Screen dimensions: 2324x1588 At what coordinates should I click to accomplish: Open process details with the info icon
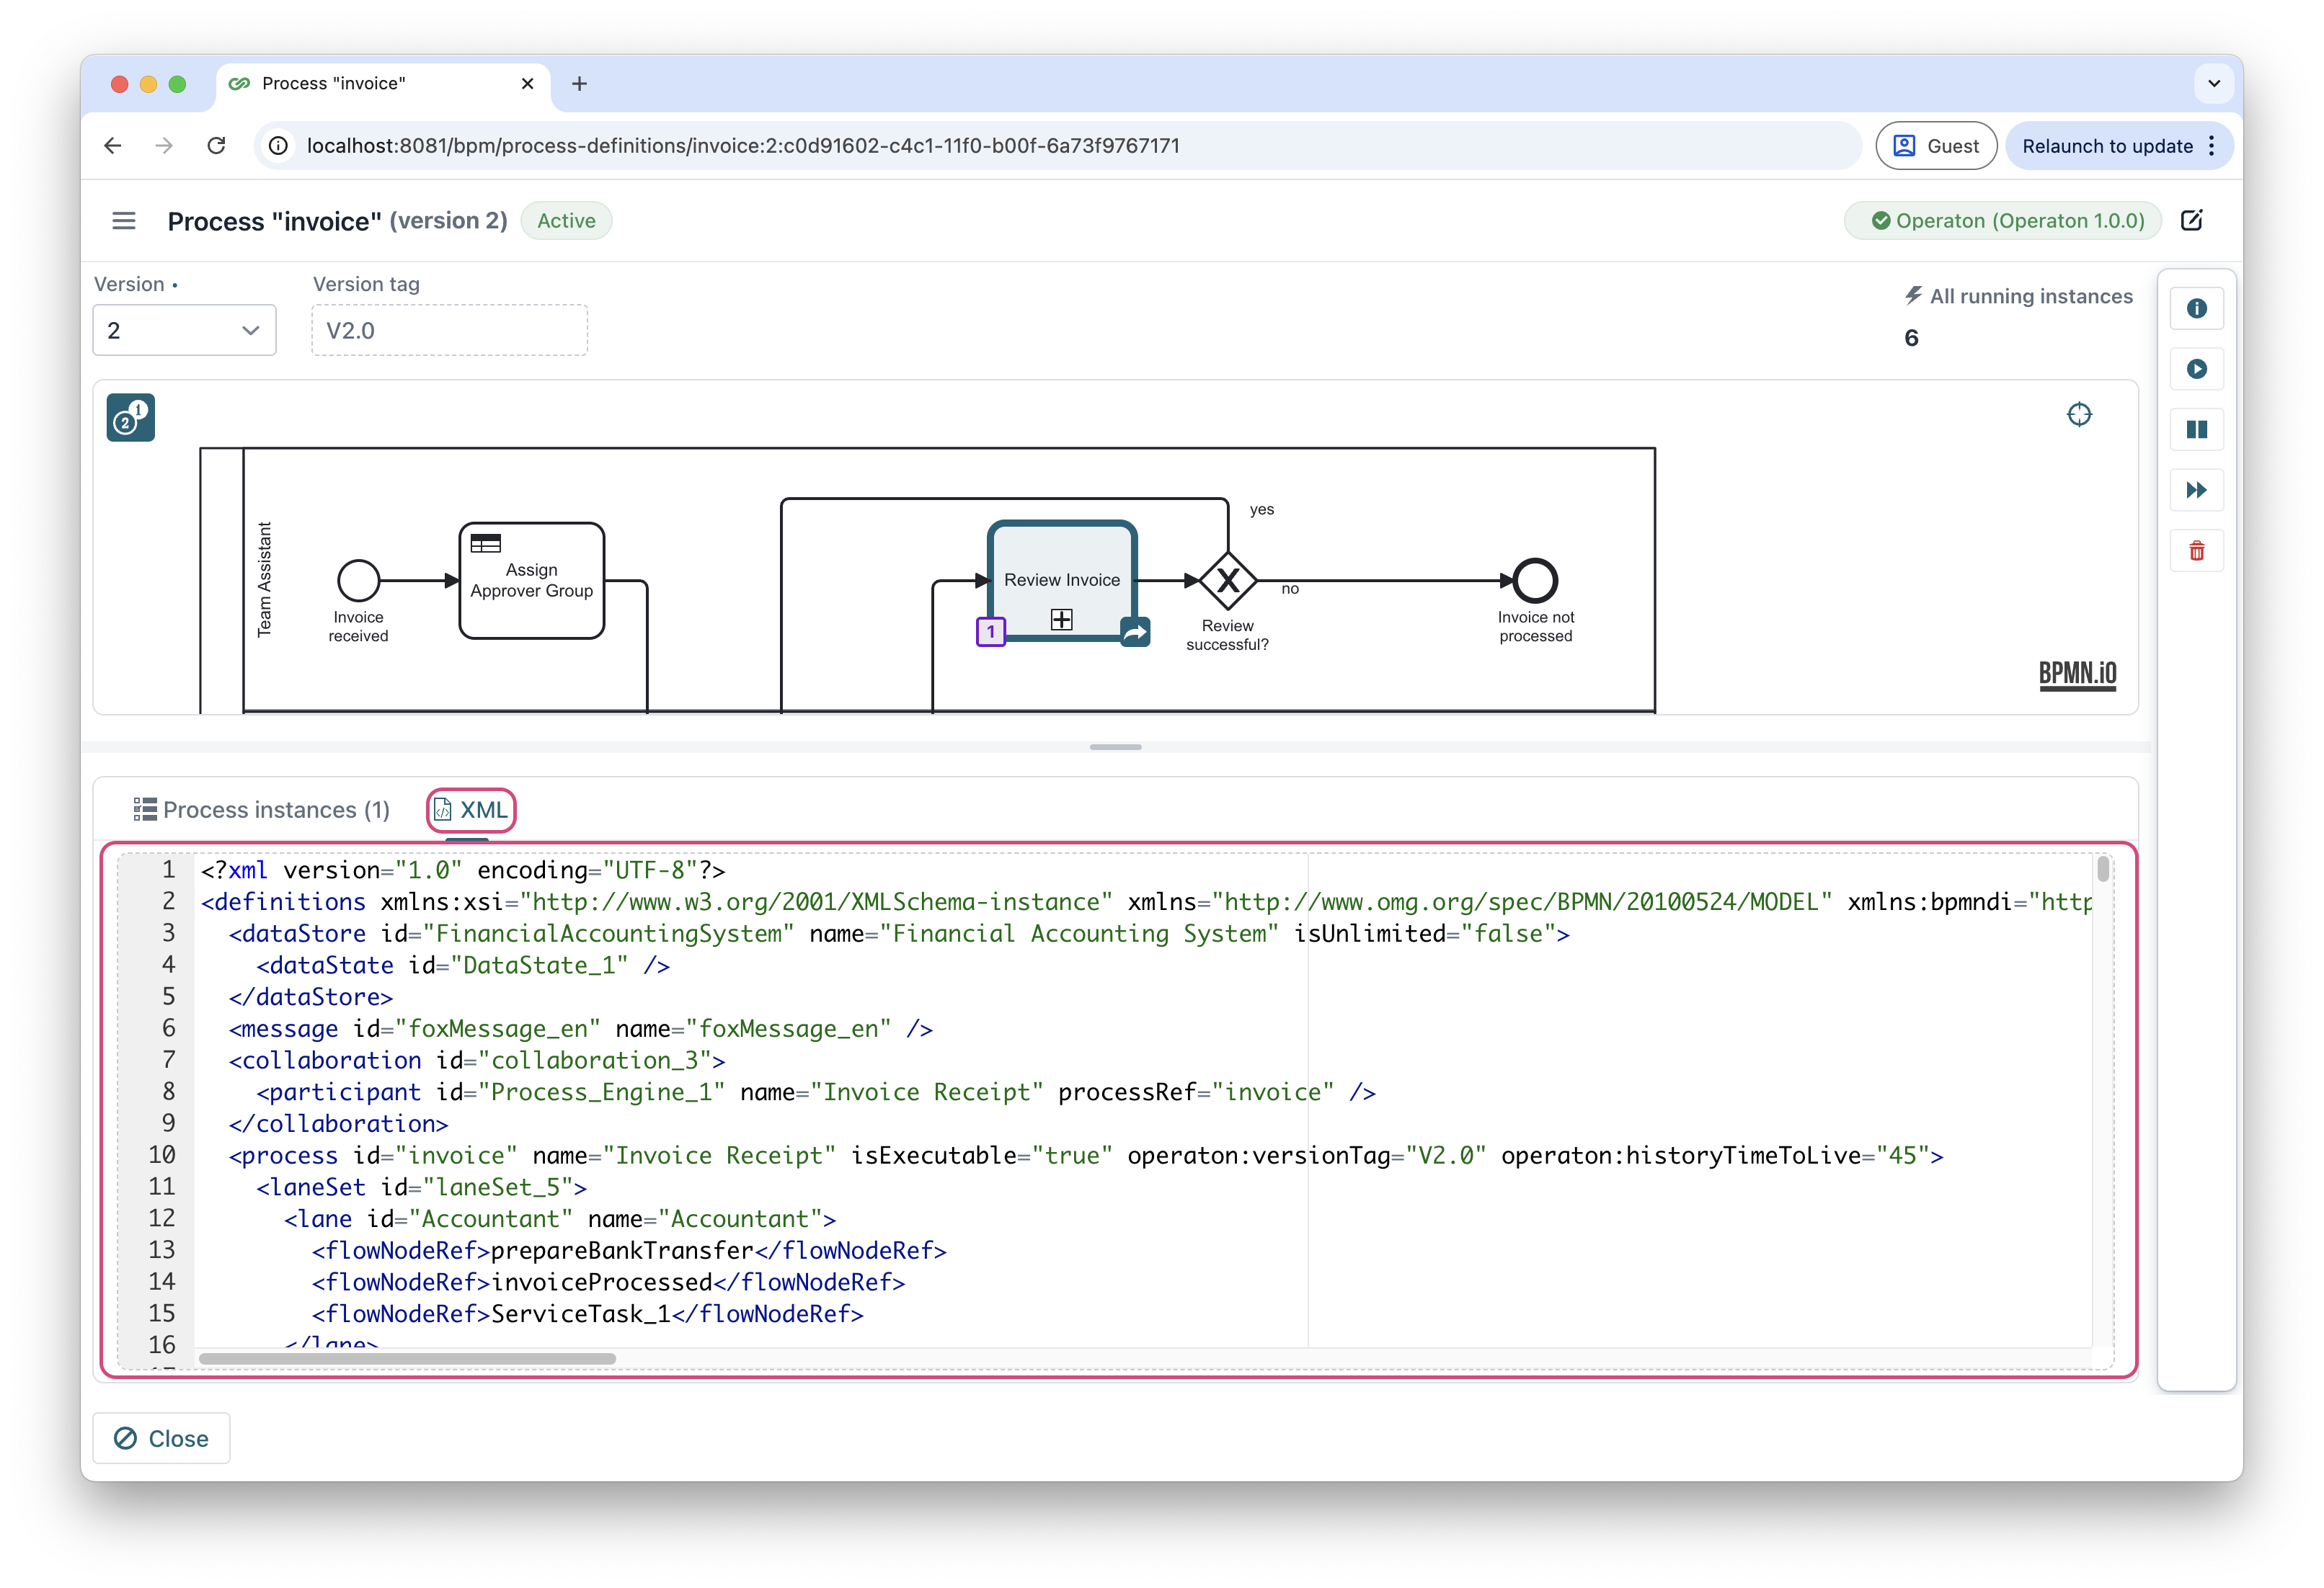(x=2197, y=308)
